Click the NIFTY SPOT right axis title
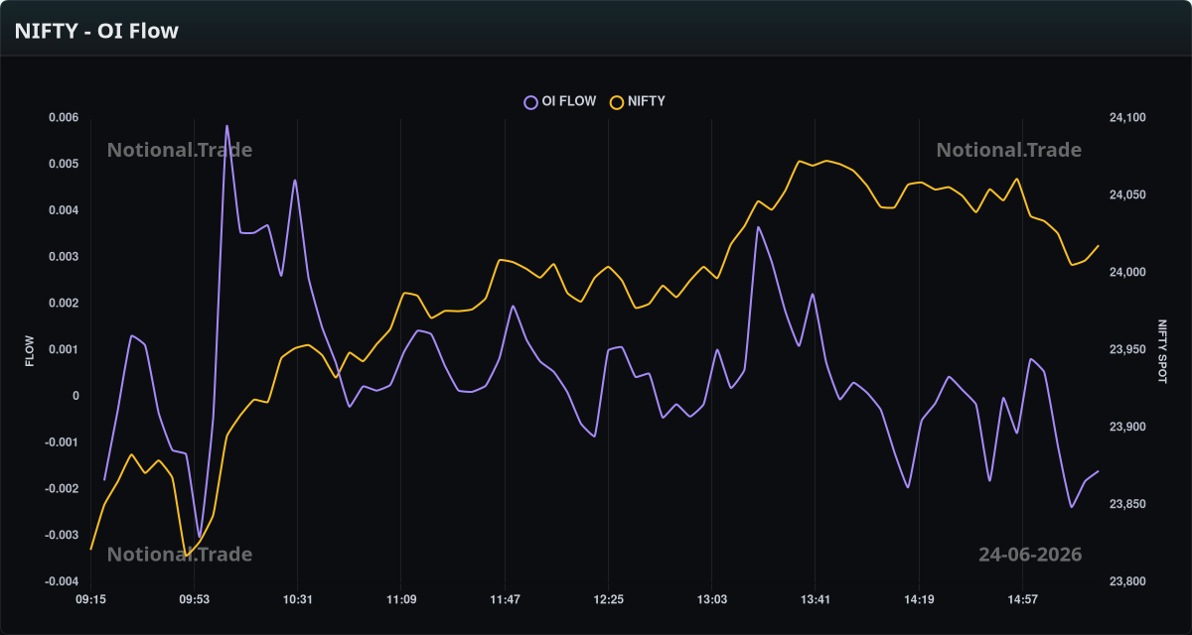The width and height of the screenshot is (1192, 635). click(1162, 351)
